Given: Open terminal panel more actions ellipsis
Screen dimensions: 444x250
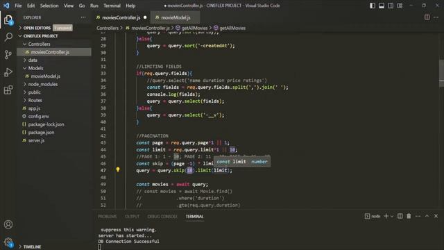Looking at the screenshot, I should [418, 216].
